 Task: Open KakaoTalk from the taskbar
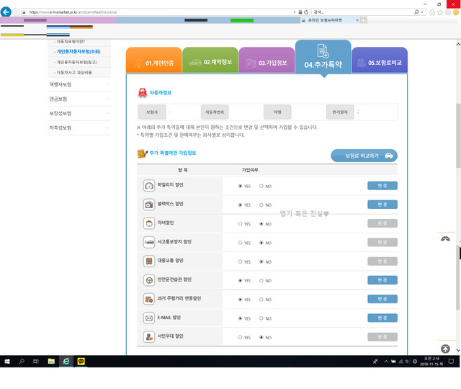coord(80,361)
